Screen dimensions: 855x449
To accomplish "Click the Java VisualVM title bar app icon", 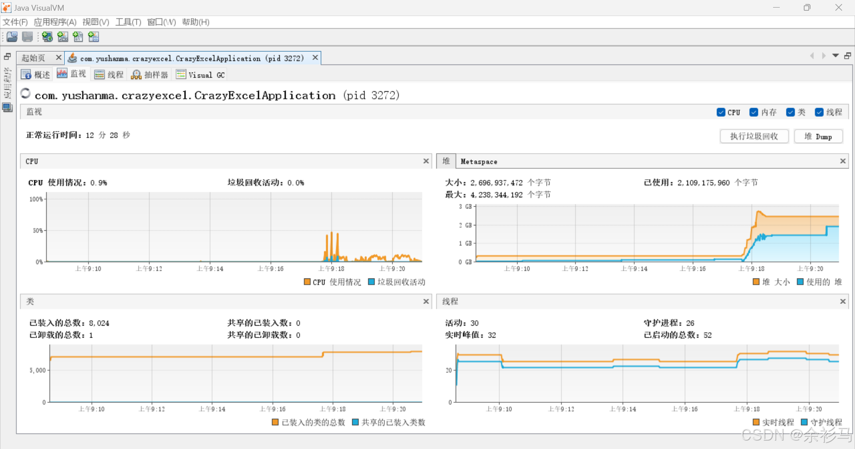I will 6,8.
